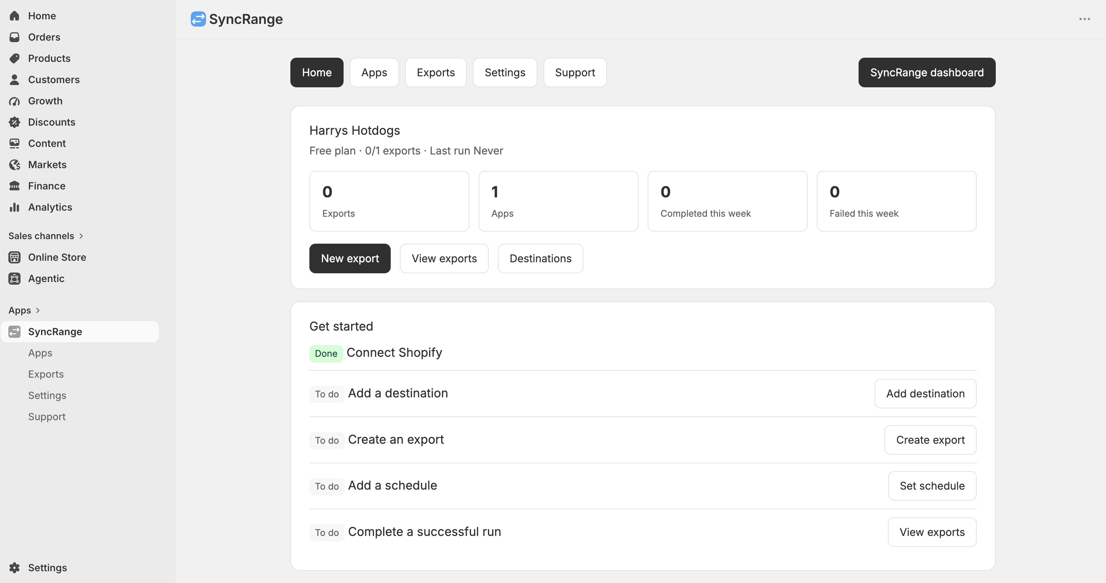Click the SyncRange logo in header
This screenshot has width=1106, height=583.
(x=198, y=19)
